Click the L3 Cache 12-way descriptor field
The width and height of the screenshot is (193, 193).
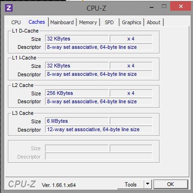(99, 129)
